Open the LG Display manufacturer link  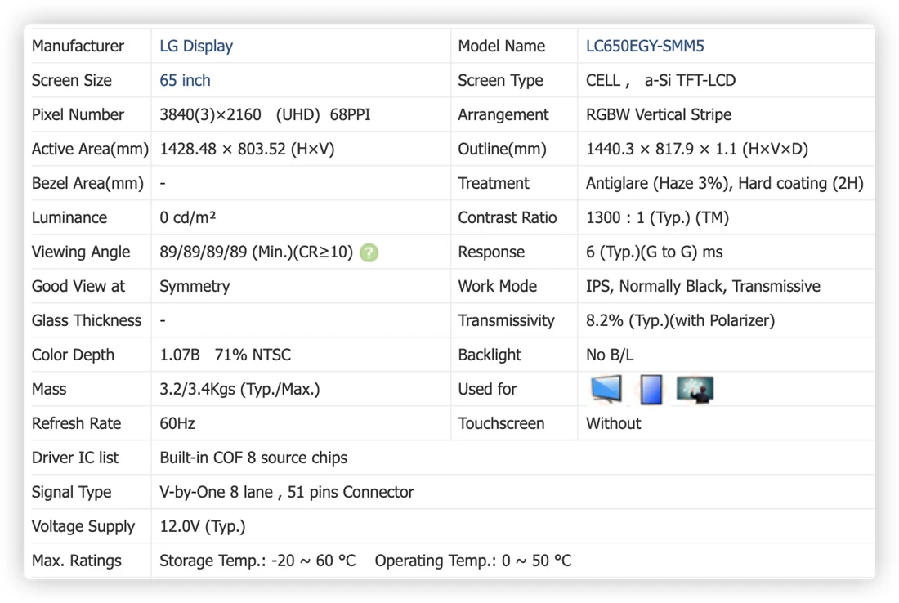tap(196, 46)
